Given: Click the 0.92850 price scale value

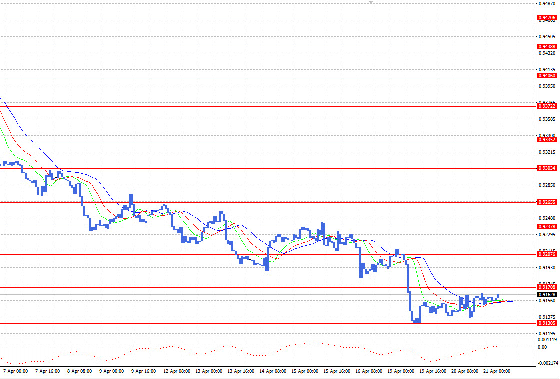Looking at the screenshot, I should click(x=547, y=185).
